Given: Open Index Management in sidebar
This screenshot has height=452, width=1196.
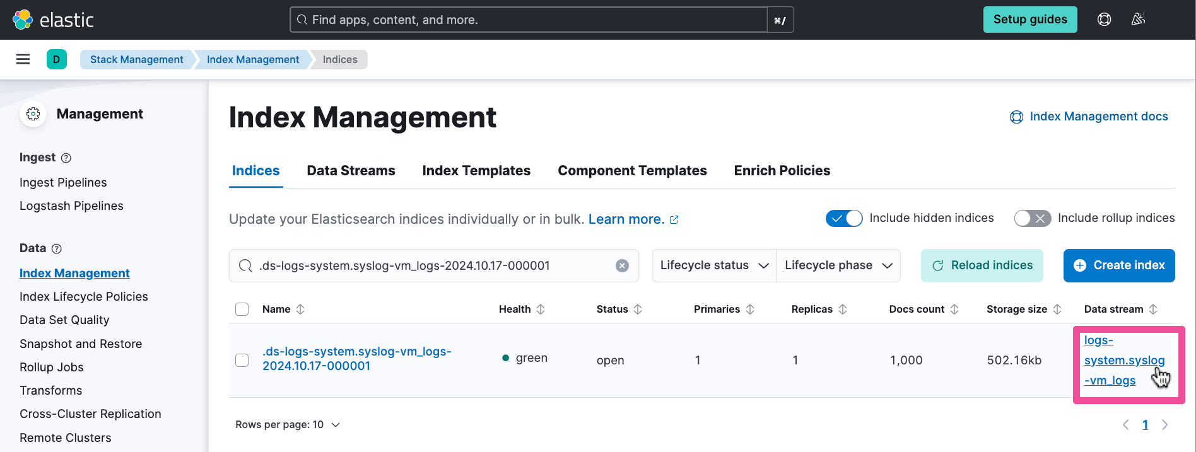Looking at the screenshot, I should tap(74, 274).
